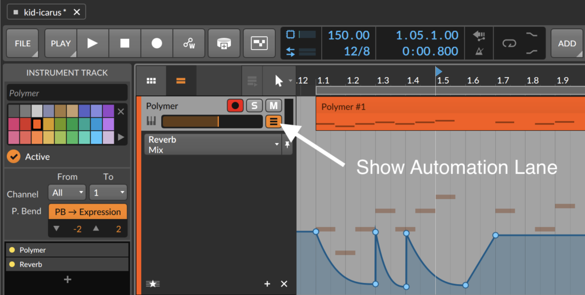
Task: Select automation point at 1.7
Action: [495, 235]
